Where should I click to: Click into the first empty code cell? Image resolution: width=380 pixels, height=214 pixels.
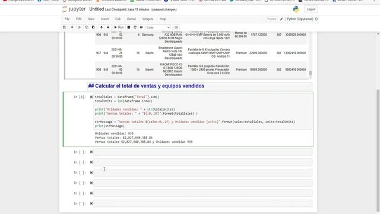coord(203,152)
